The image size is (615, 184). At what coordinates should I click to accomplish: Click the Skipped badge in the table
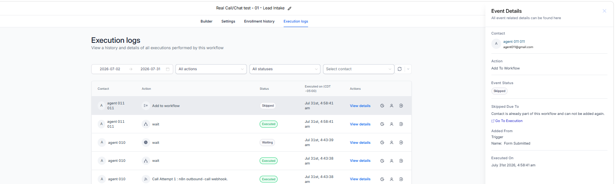click(268, 106)
